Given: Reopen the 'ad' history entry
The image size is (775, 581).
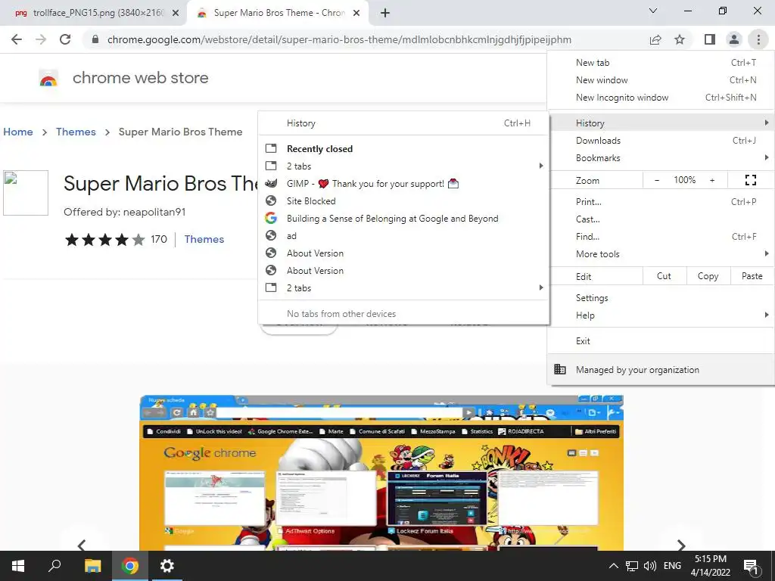Looking at the screenshot, I should 403,236.
